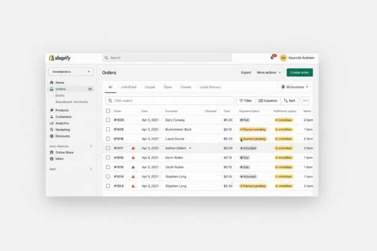Open the Discounts icon in sidebar
Image resolution: width=377 pixels, height=251 pixels.
click(x=51, y=136)
